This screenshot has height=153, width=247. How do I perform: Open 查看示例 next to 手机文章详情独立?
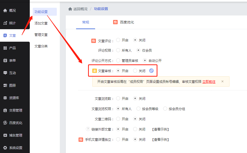[160, 140]
